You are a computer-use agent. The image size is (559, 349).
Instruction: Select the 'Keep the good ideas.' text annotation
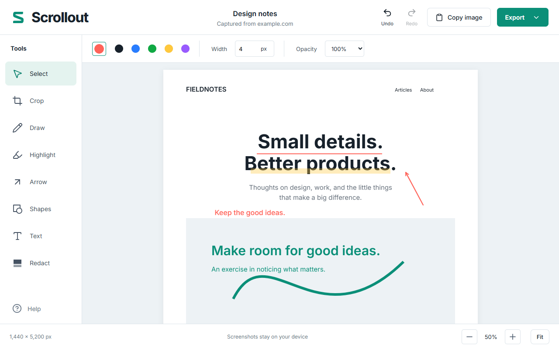point(250,213)
